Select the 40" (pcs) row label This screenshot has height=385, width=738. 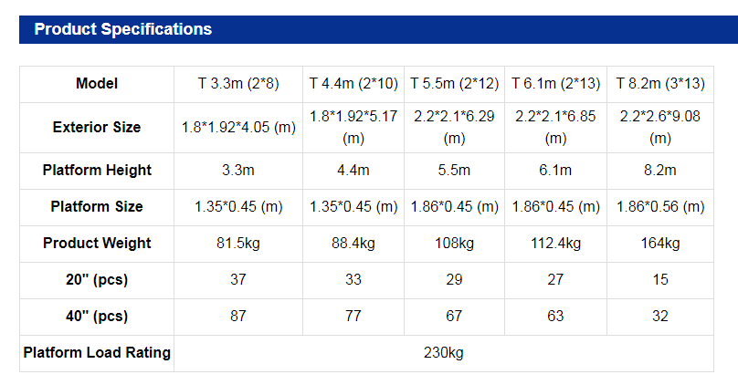point(97,317)
